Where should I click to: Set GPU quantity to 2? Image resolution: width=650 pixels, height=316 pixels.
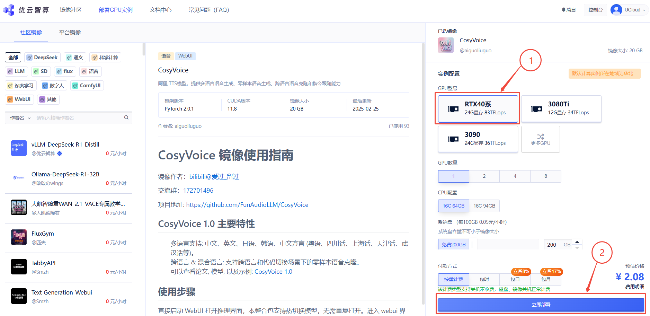click(484, 176)
